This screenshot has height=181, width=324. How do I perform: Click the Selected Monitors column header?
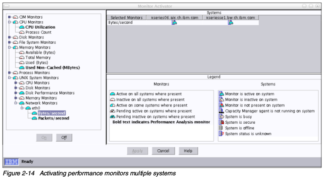[126, 17]
